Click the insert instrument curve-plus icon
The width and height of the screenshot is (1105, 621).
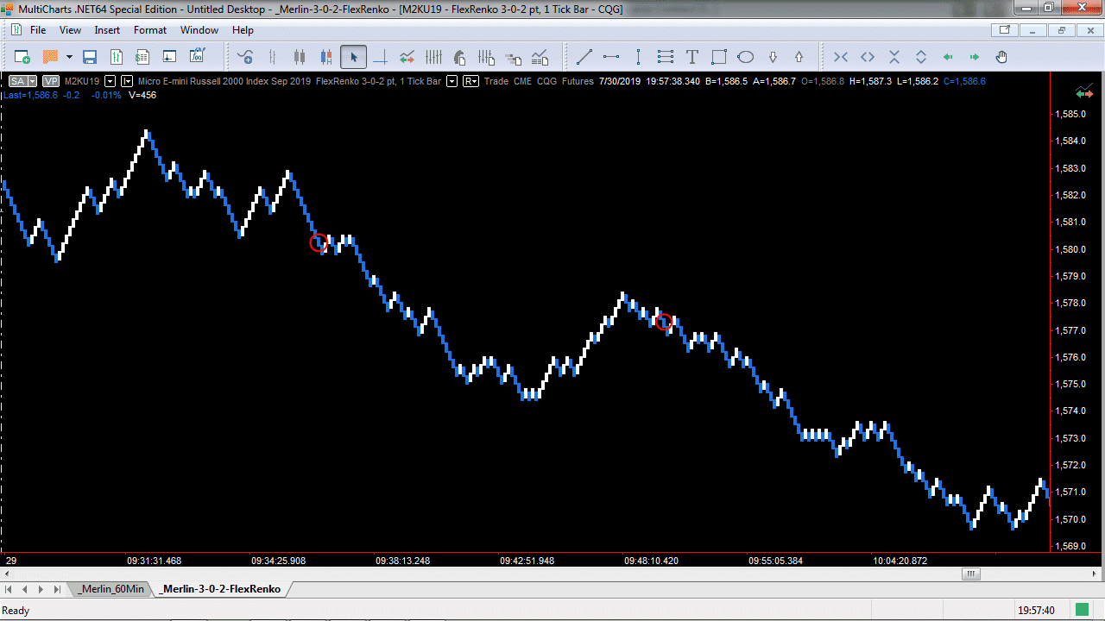[x=245, y=57]
